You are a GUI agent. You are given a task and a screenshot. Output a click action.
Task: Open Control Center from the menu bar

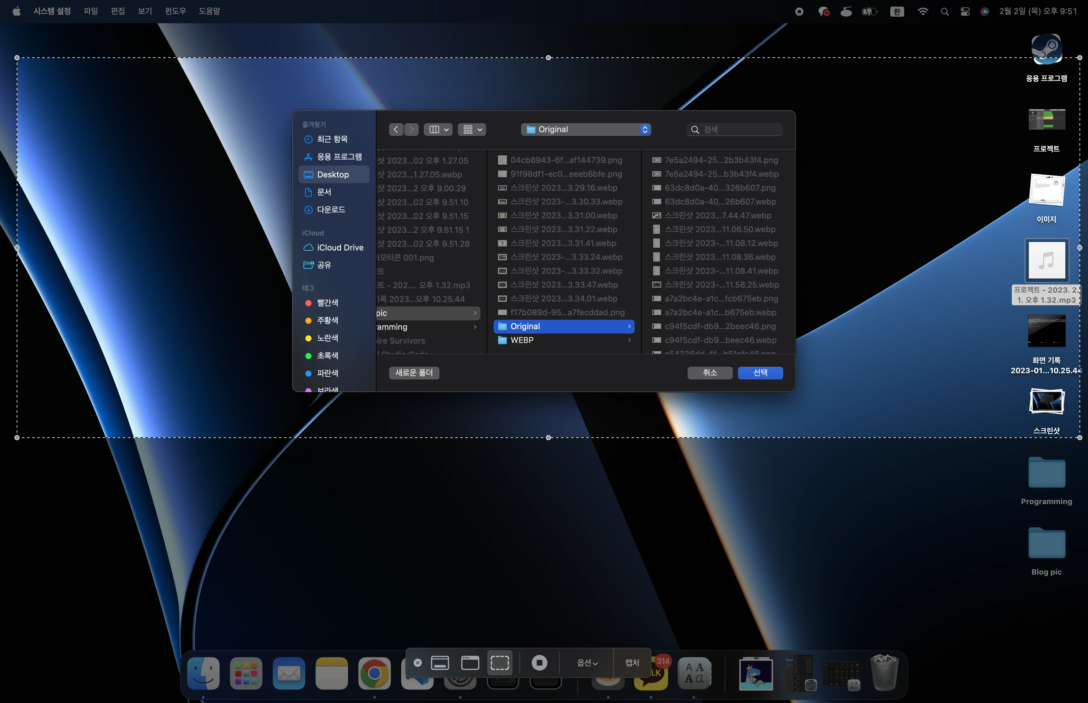(x=965, y=12)
